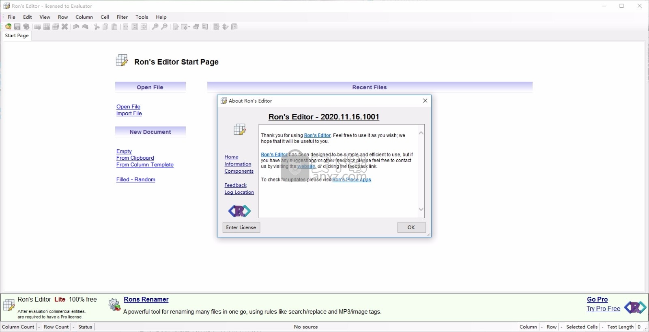This screenshot has width=649, height=332.
Task: Open the Row menu
Action: 63,17
